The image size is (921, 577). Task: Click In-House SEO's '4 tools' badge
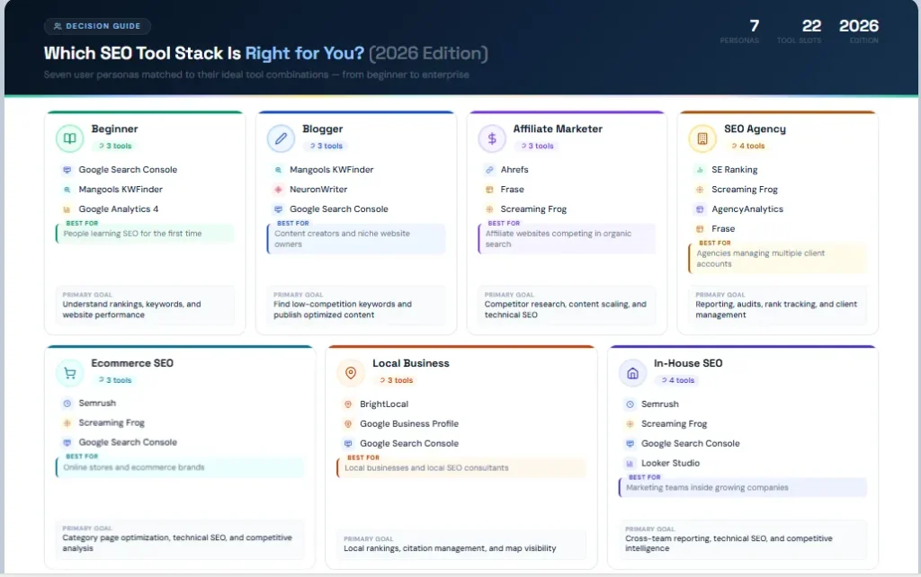(678, 380)
